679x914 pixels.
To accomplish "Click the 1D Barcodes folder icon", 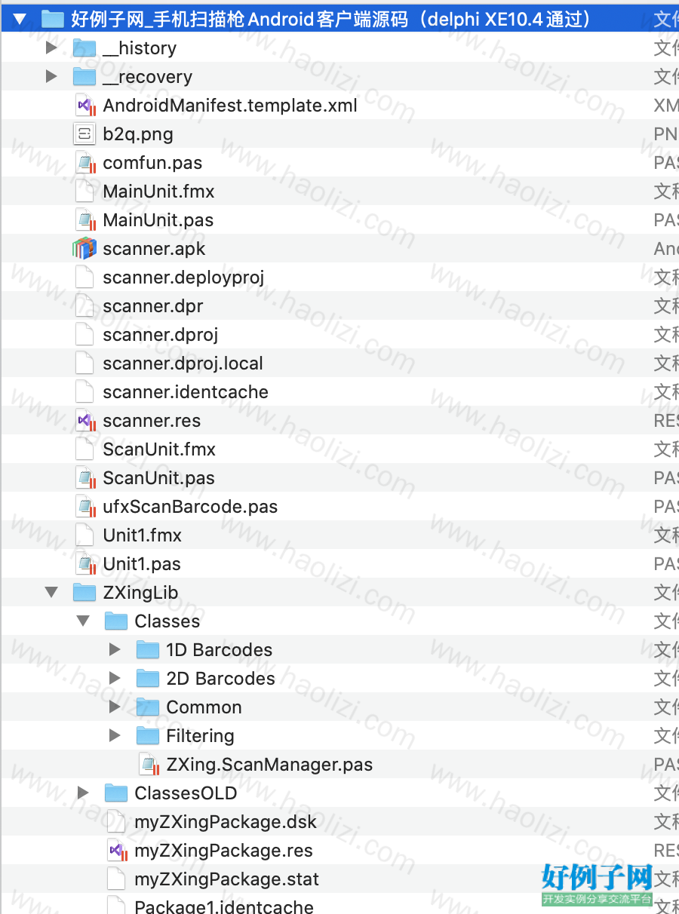I will point(148,650).
